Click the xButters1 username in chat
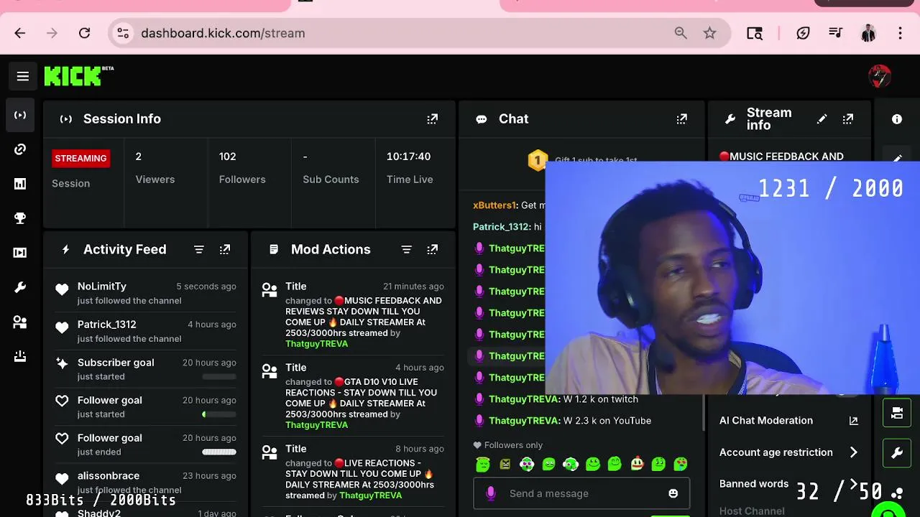The image size is (920, 517). pyautogui.click(x=494, y=205)
